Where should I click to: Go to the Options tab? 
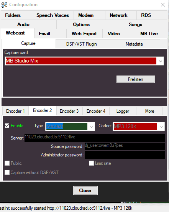84,25
